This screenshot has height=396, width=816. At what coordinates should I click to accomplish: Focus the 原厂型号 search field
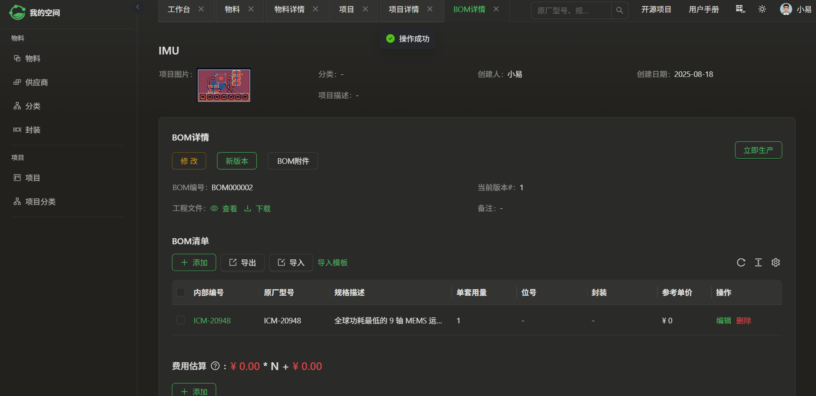(x=571, y=10)
